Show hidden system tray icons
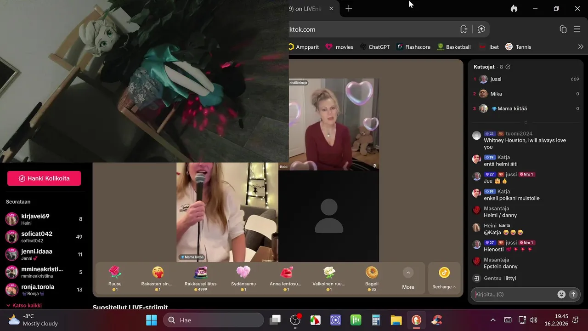Viewport: 588px width, 331px height. point(493,320)
